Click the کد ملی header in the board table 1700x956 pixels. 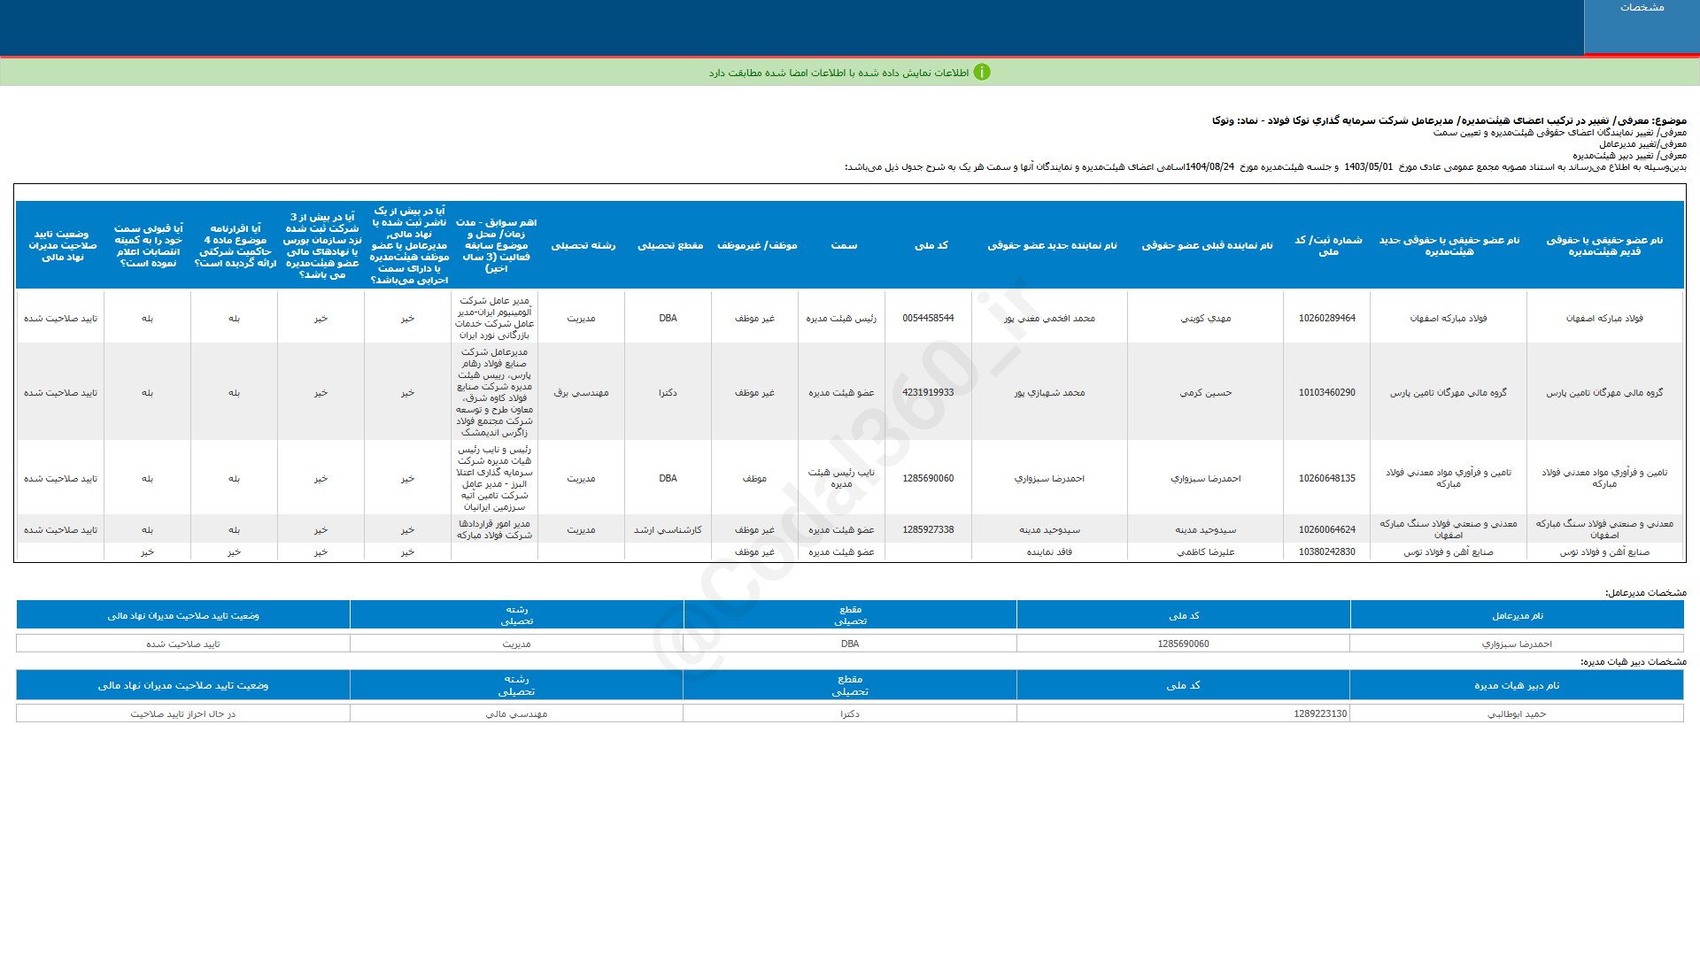(931, 245)
